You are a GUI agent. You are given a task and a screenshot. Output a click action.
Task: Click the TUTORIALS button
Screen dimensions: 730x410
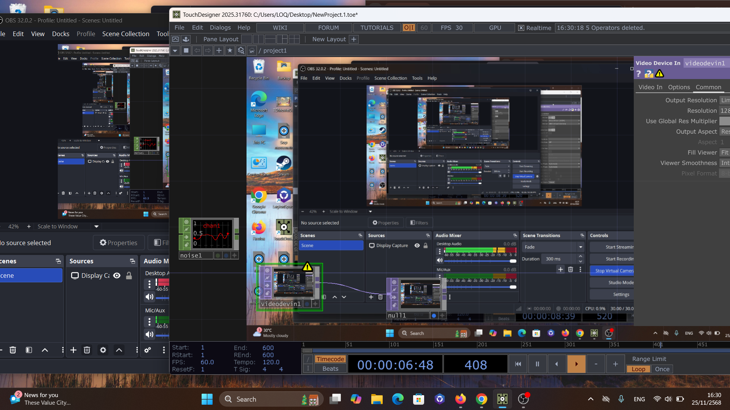click(377, 28)
